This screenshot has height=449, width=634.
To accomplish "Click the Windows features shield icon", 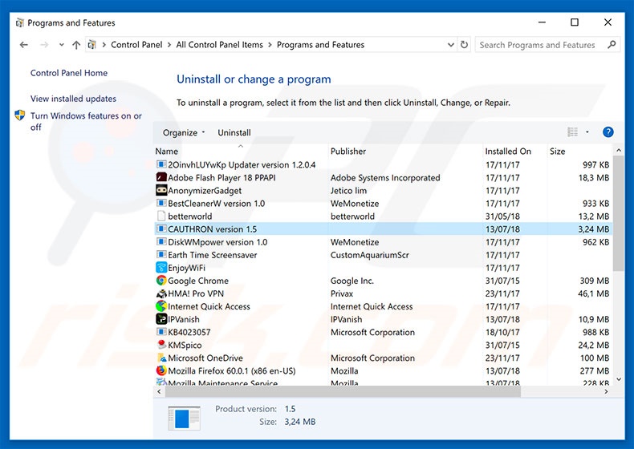I will pyautogui.click(x=19, y=115).
